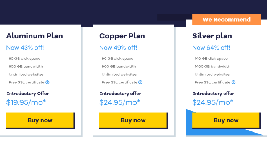Screen dimensions: 267x160
Task: Click the 60 GB disk space feature
Action: [x=24, y=59]
